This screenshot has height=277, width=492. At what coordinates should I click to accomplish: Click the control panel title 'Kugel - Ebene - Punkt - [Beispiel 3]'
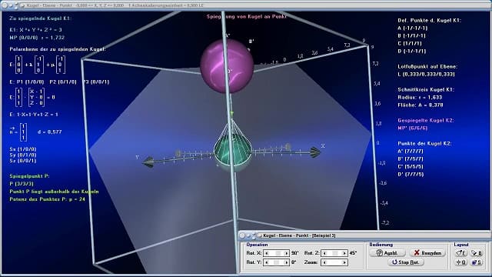click(299, 235)
